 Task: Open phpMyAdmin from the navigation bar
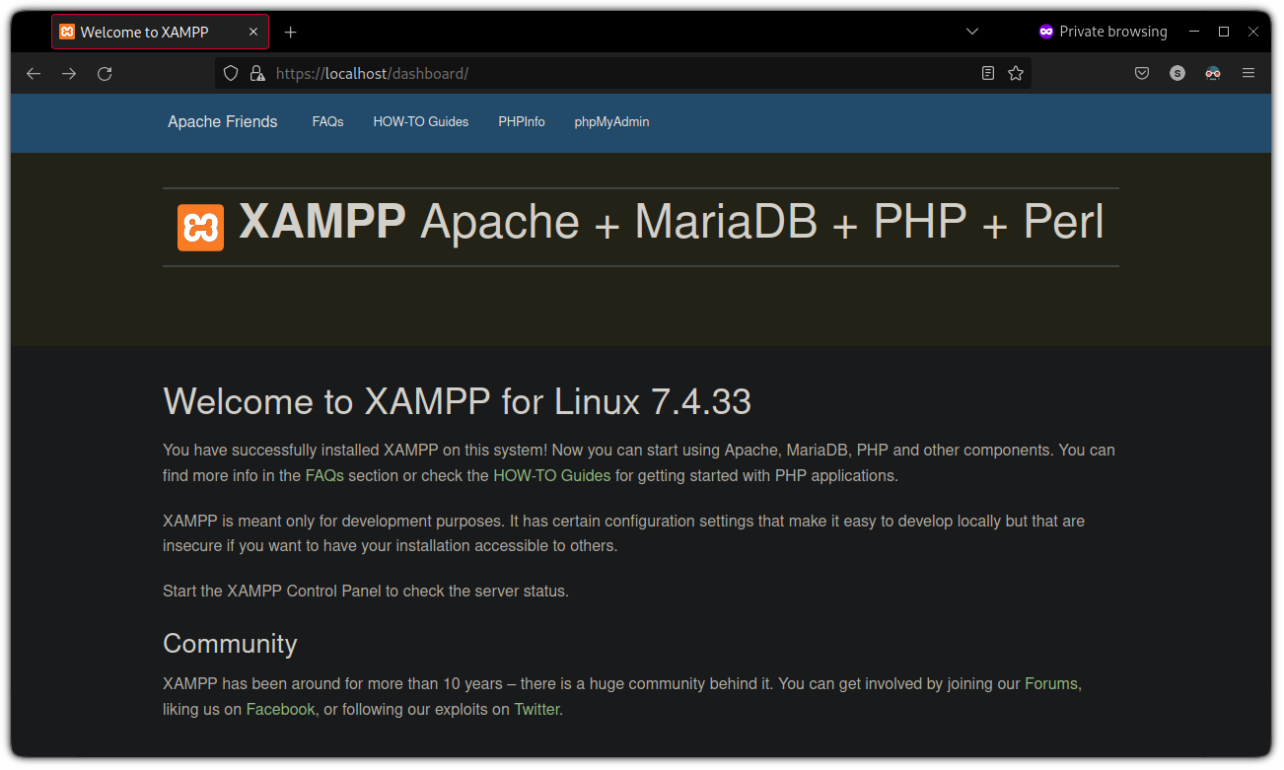611,121
